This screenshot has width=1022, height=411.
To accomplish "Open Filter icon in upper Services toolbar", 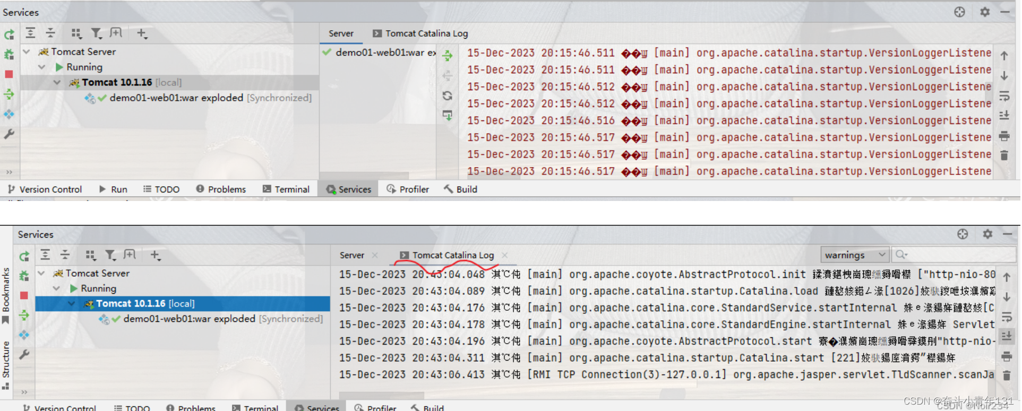I will pyautogui.click(x=96, y=33).
